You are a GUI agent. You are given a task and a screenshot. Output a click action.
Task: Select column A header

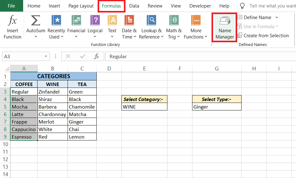[x=24, y=68]
